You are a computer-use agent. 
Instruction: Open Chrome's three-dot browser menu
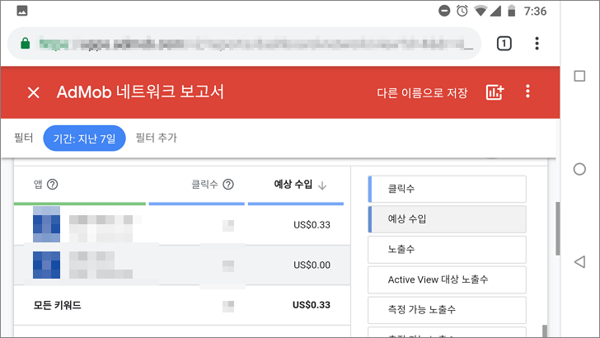[537, 44]
